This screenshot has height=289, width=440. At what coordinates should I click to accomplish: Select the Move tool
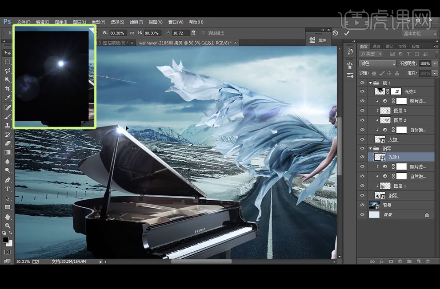click(7, 53)
